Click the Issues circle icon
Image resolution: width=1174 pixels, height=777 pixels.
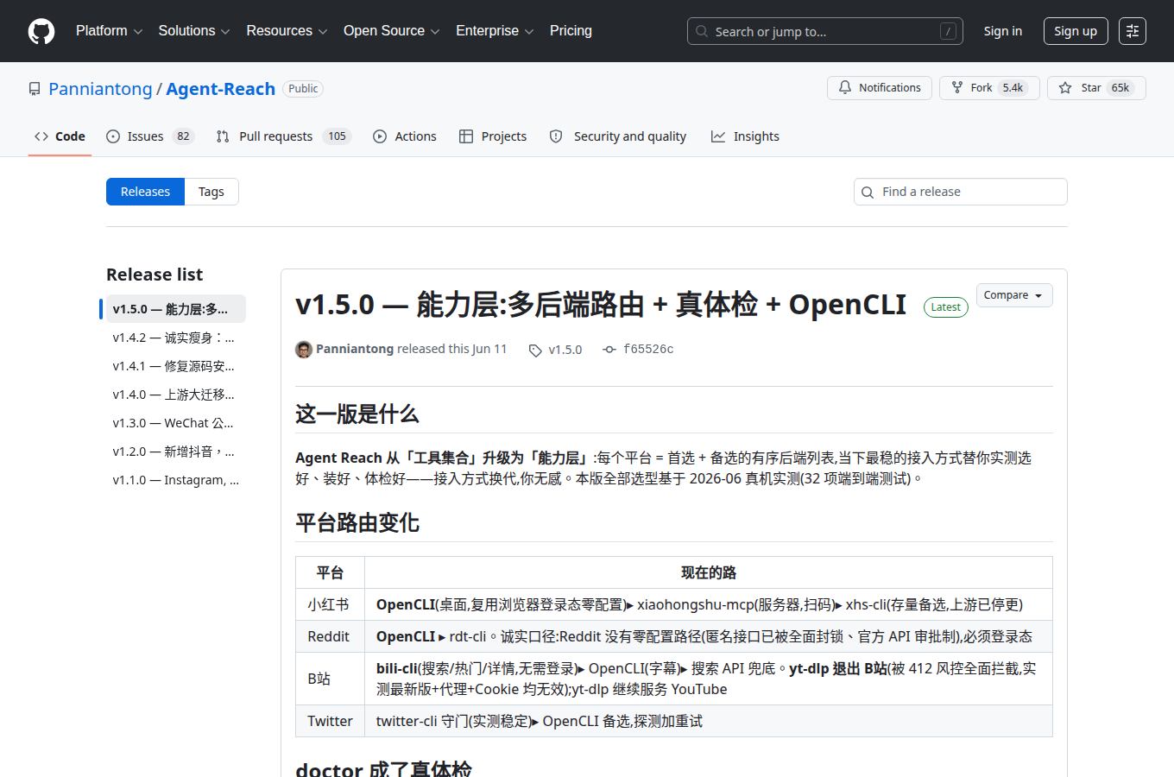(113, 136)
